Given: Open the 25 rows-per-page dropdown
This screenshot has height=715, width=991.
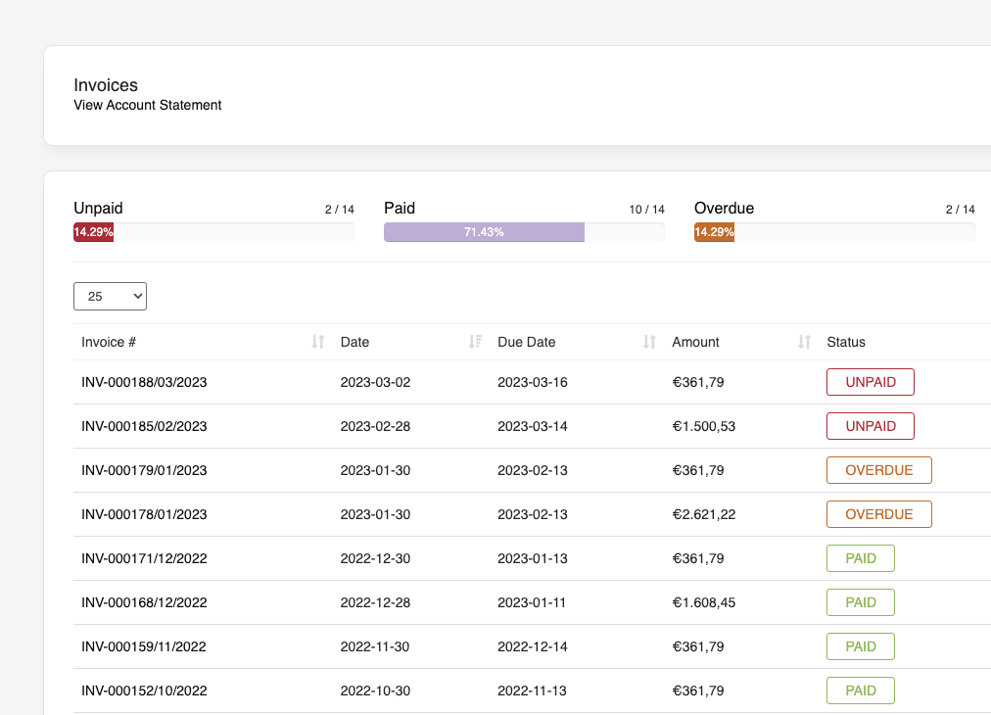Looking at the screenshot, I should click(110, 297).
